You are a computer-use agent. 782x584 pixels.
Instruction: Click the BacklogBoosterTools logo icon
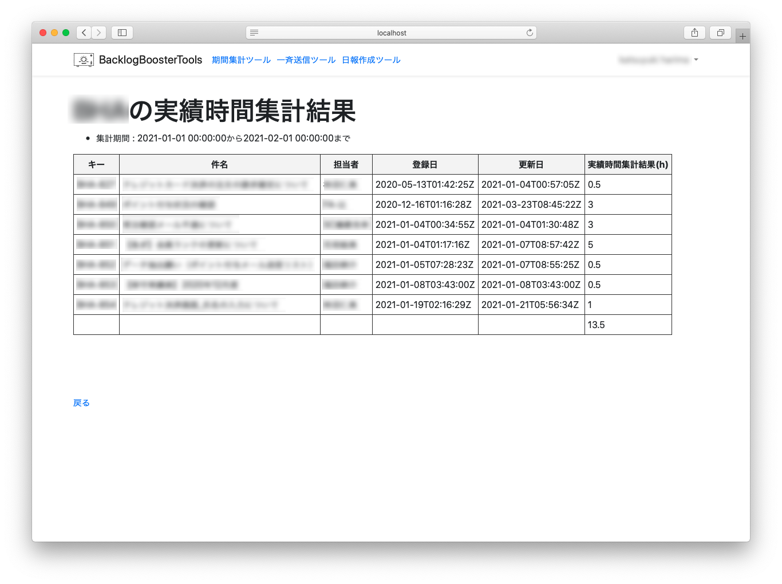(84, 60)
